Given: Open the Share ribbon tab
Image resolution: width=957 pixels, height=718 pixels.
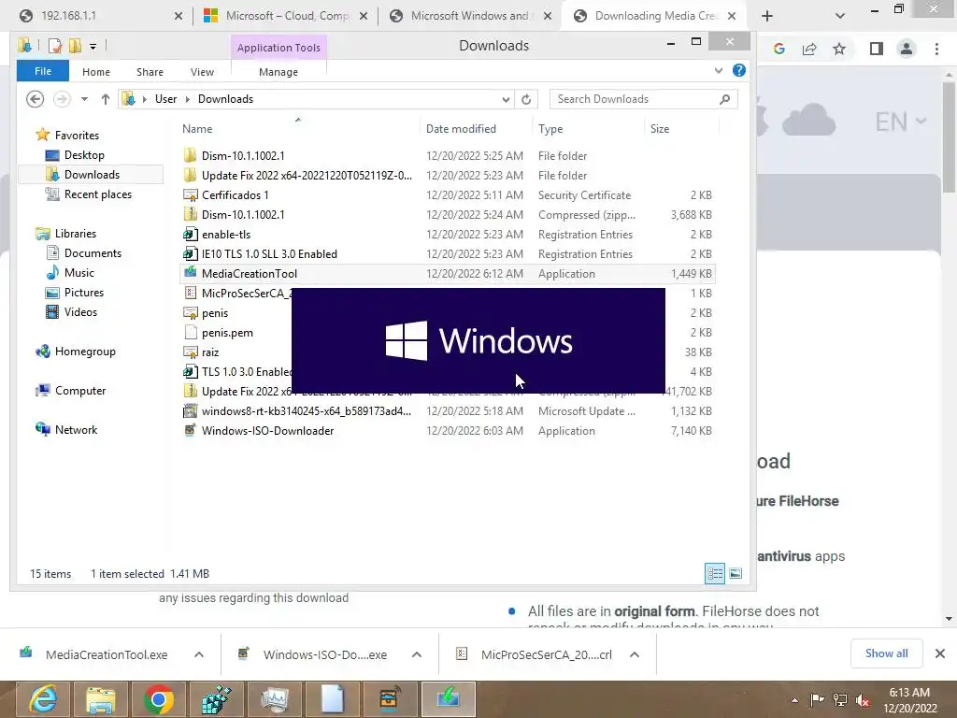Looking at the screenshot, I should pyautogui.click(x=150, y=72).
